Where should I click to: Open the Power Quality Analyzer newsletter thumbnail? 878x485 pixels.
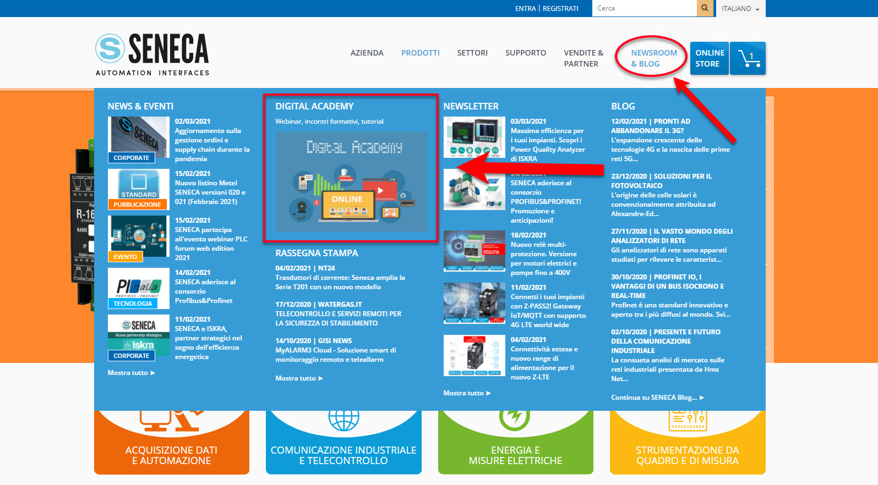[475, 137]
